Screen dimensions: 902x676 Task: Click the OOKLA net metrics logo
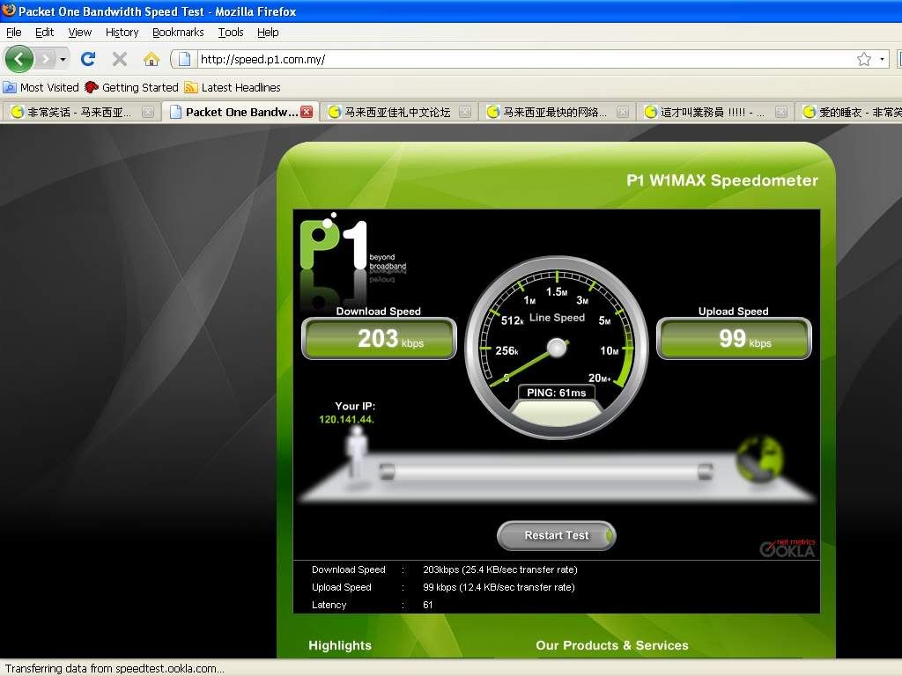pyautogui.click(x=787, y=547)
